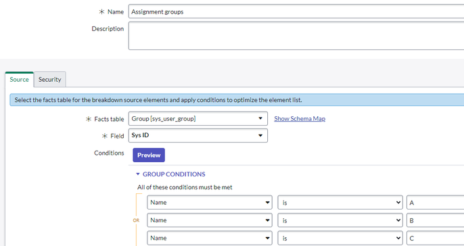Image resolution: width=464 pixels, height=246 pixels.
Task: Open the 'is' operator dropdown in row A
Action: click(x=340, y=203)
